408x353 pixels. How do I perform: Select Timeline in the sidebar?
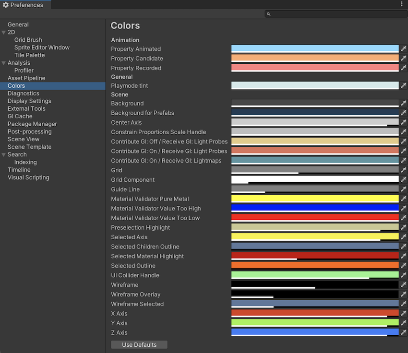click(x=19, y=169)
